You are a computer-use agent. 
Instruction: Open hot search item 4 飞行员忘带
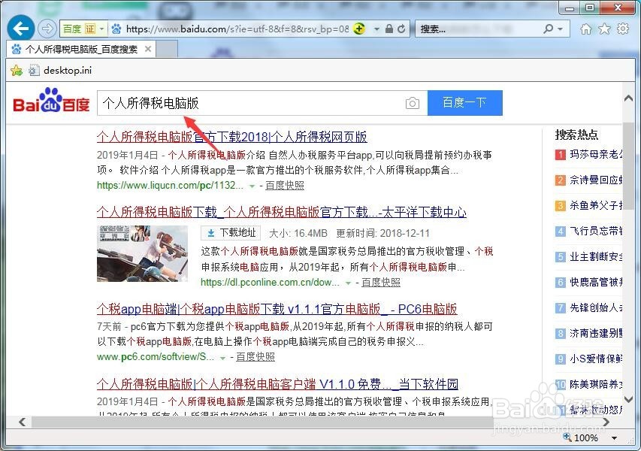pyautogui.click(x=588, y=231)
